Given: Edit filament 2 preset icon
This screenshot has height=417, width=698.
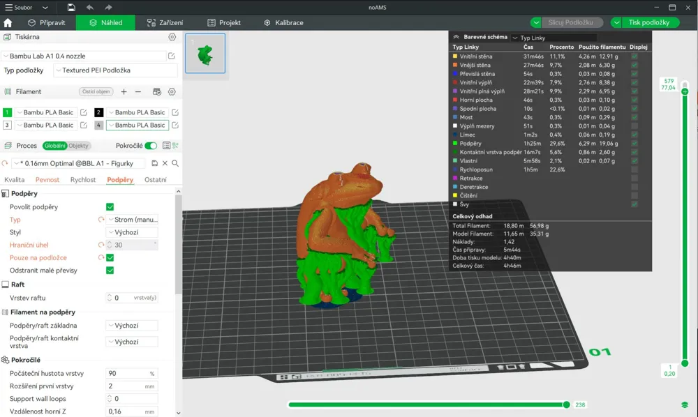Looking at the screenshot, I should point(175,112).
